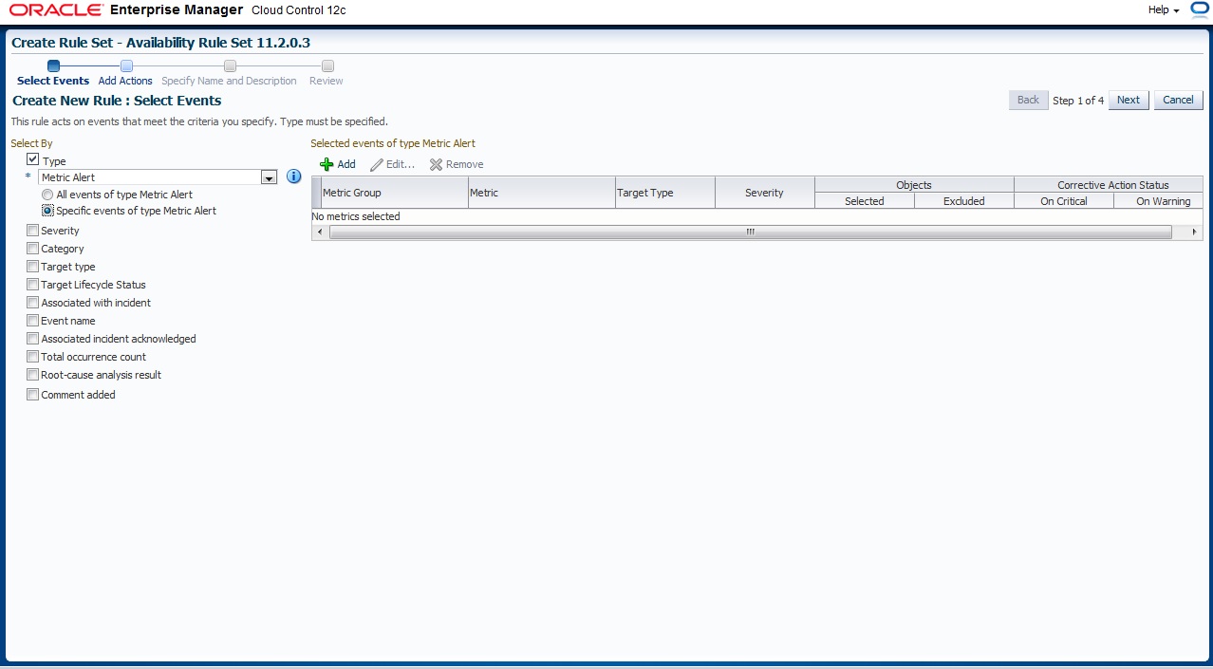The width and height of the screenshot is (1213, 669).
Task: Cancel the rule creation
Action: tap(1178, 100)
